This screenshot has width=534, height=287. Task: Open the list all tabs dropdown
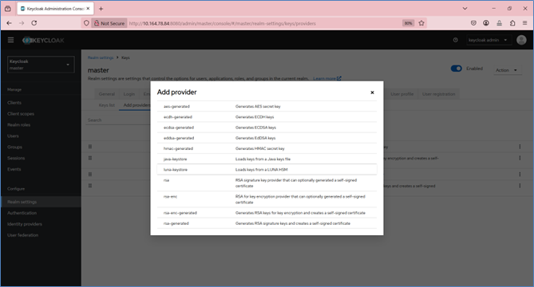pyautogui.click(x=465, y=9)
